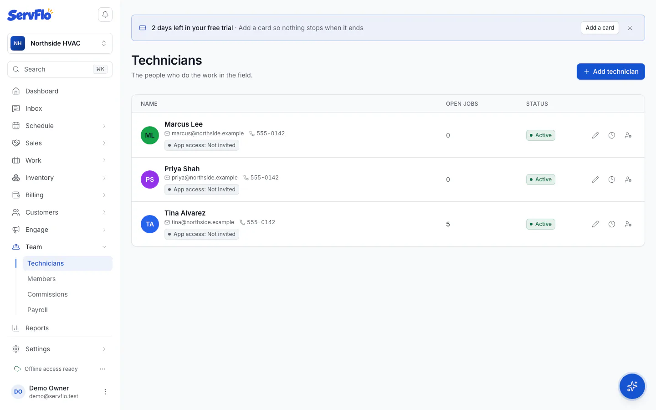Click the Search field
Viewport: 656px width, 410px height.
click(x=60, y=69)
